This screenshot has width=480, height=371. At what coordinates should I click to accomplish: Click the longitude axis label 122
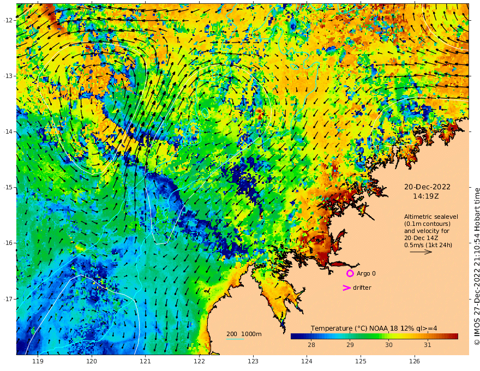pos(199,361)
